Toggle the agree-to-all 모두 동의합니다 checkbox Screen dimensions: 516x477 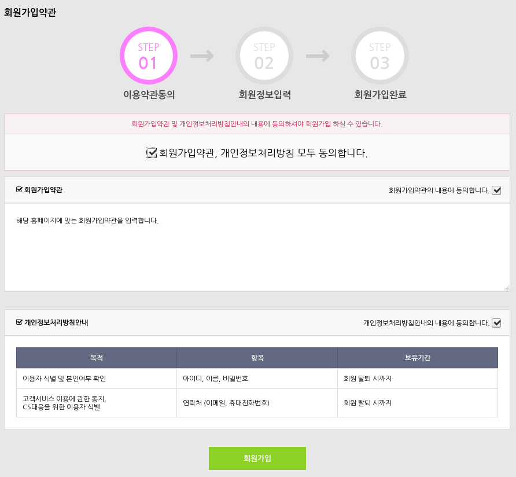(x=152, y=153)
